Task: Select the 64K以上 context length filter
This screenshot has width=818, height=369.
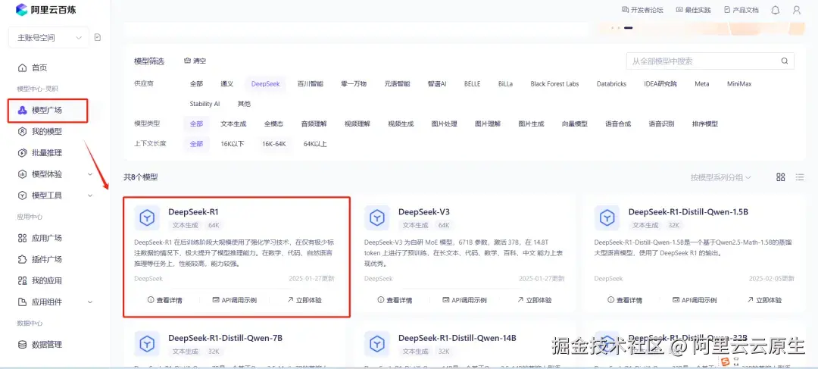Action: point(315,144)
